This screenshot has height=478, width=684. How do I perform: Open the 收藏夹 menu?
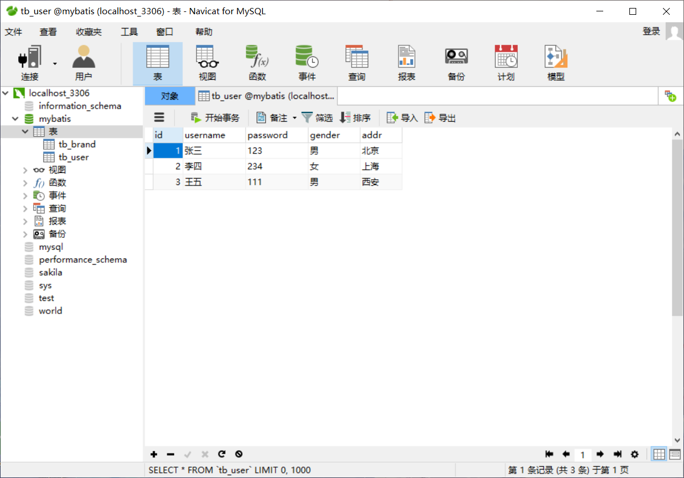click(x=89, y=32)
